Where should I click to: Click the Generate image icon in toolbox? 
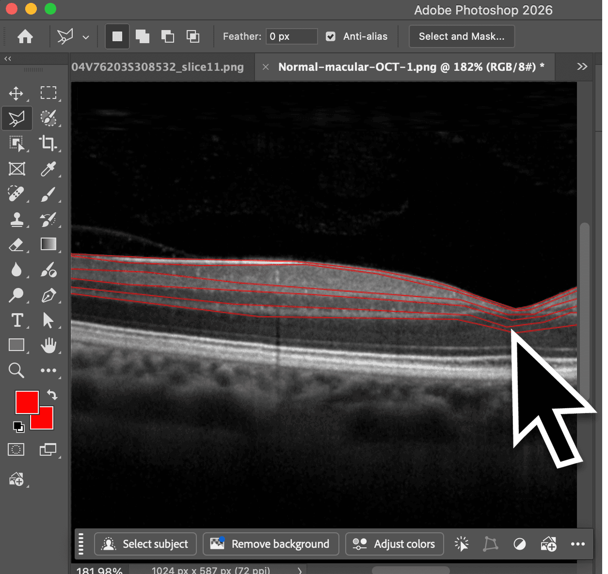click(16, 479)
